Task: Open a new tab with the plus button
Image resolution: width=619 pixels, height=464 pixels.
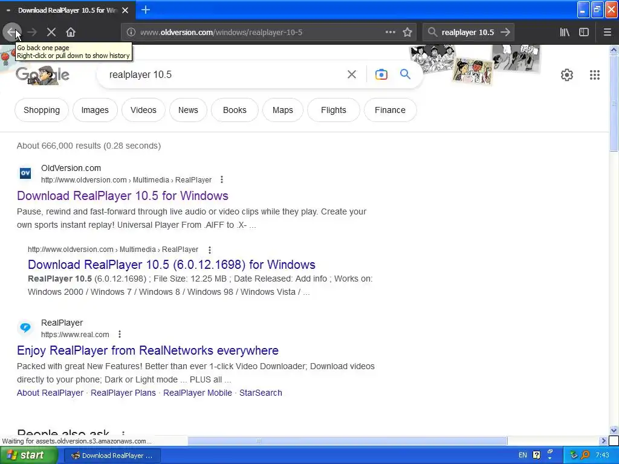Action: point(146,10)
